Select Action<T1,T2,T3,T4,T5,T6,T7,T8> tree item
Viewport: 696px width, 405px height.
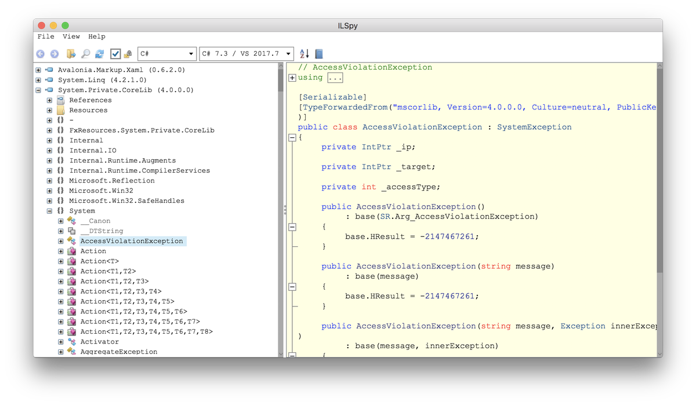147,332
